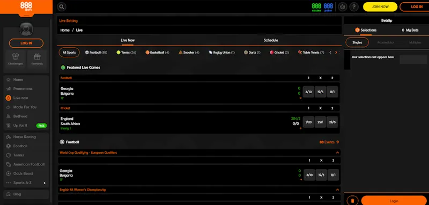The image size is (429, 205).
Task: Filter by Darts (1)
Action: [252, 52]
